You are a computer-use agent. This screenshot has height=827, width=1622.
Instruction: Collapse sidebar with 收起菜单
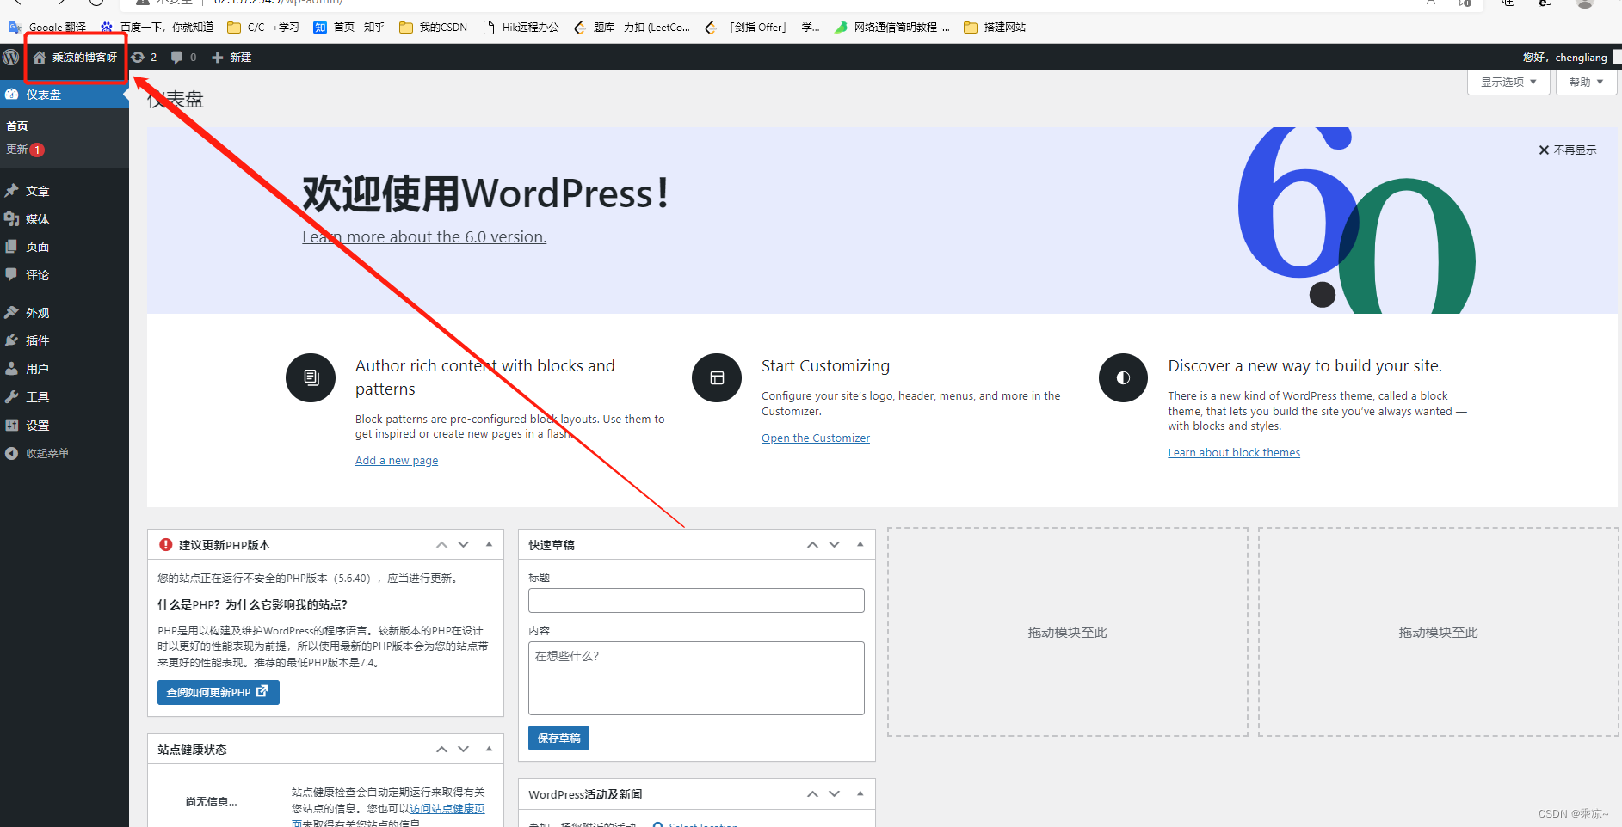tap(65, 453)
